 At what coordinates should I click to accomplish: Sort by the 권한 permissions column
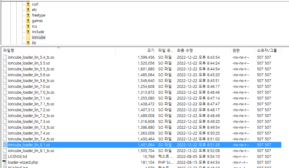(x=243, y=50)
